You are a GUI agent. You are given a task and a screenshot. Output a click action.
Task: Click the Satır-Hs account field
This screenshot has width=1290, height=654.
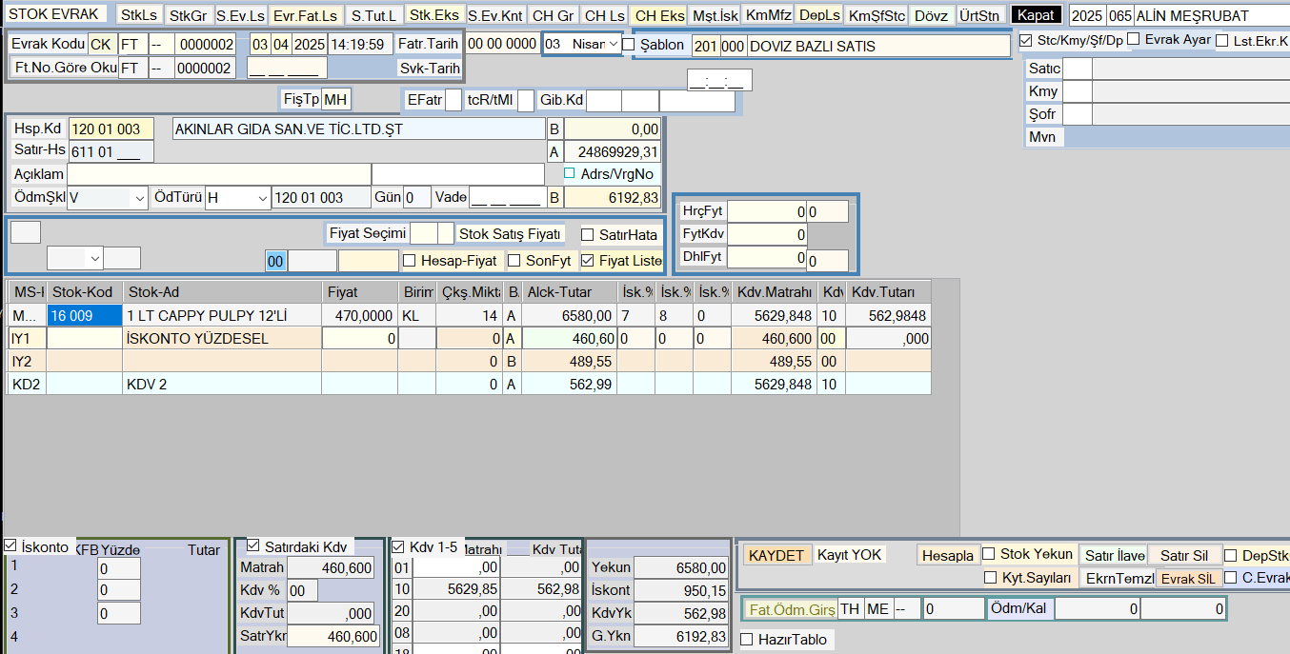[111, 152]
